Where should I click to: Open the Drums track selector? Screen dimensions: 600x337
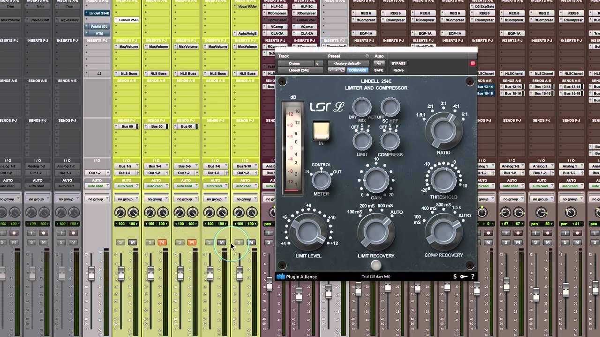pyautogui.click(x=295, y=63)
